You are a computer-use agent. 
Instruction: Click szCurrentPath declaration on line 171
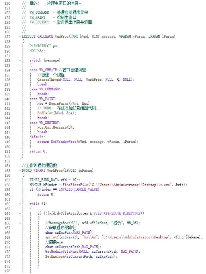(73, 247)
